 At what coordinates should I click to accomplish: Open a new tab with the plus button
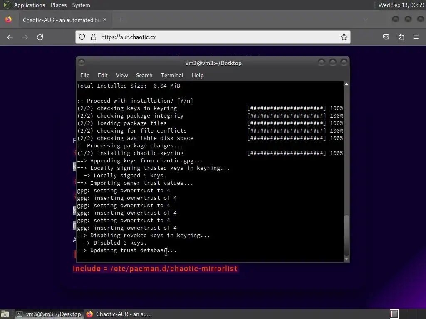121,20
